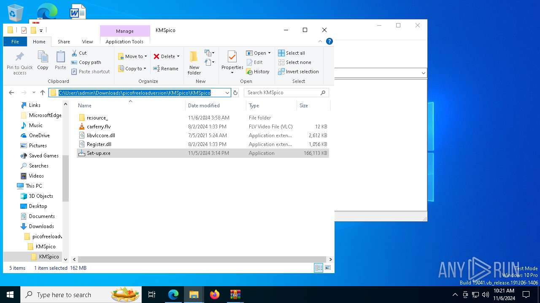
Task: Click Select all
Action: point(292,53)
